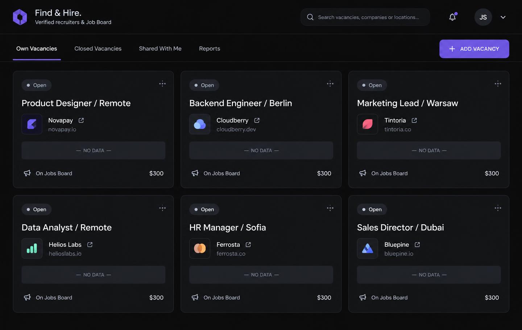Open the Ferrosta external link icon
Screen dimensions: 522x330
pos(248,245)
